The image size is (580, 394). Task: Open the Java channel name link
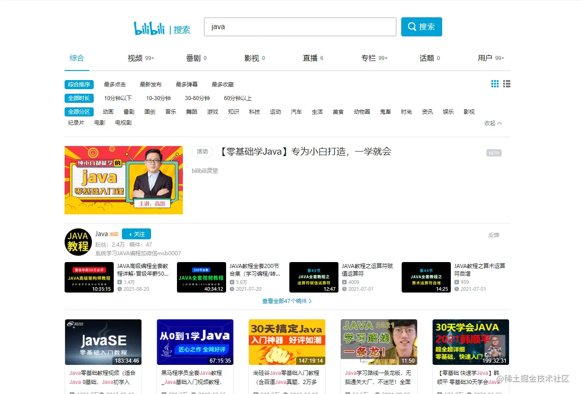pos(101,234)
